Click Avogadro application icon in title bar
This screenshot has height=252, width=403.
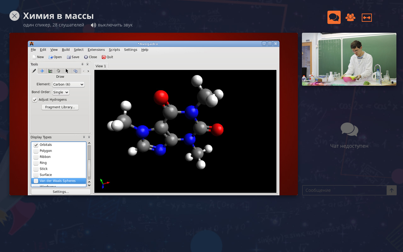coord(31,44)
